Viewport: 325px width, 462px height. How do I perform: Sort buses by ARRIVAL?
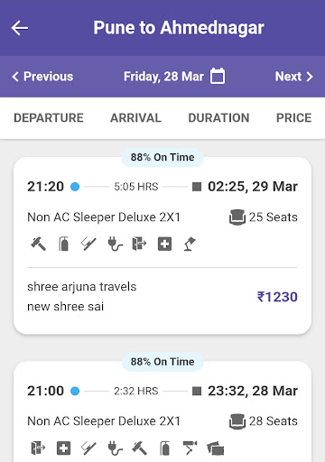click(135, 118)
